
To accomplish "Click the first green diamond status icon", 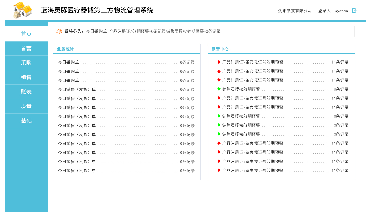I will (x=219, y=89).
